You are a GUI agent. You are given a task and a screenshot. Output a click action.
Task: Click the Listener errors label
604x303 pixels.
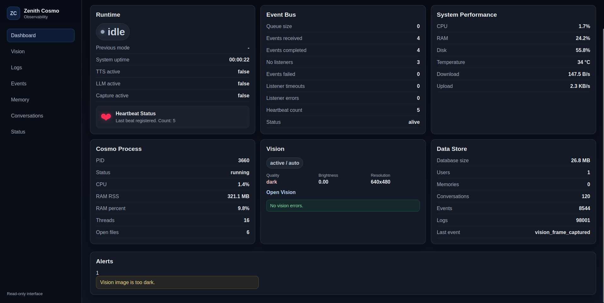[282, 98]
